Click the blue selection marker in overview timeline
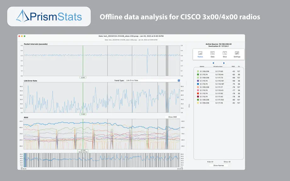This screenshot has height=181, width=290. pyautogui.click(x=25, y=160)
